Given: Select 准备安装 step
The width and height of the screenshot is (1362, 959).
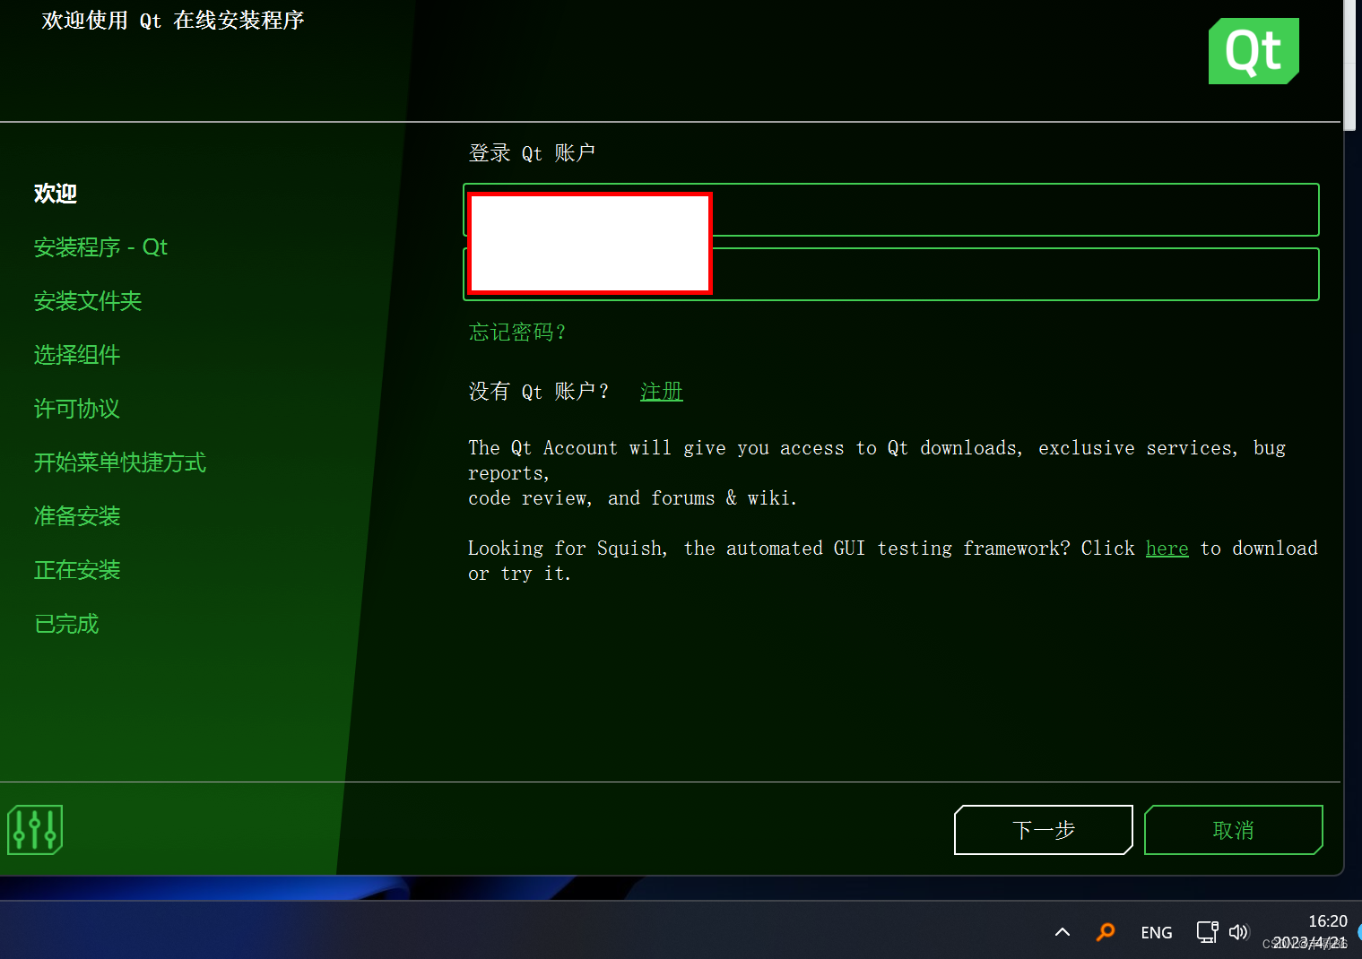Looking at the screenshot, I should (77, 516).
